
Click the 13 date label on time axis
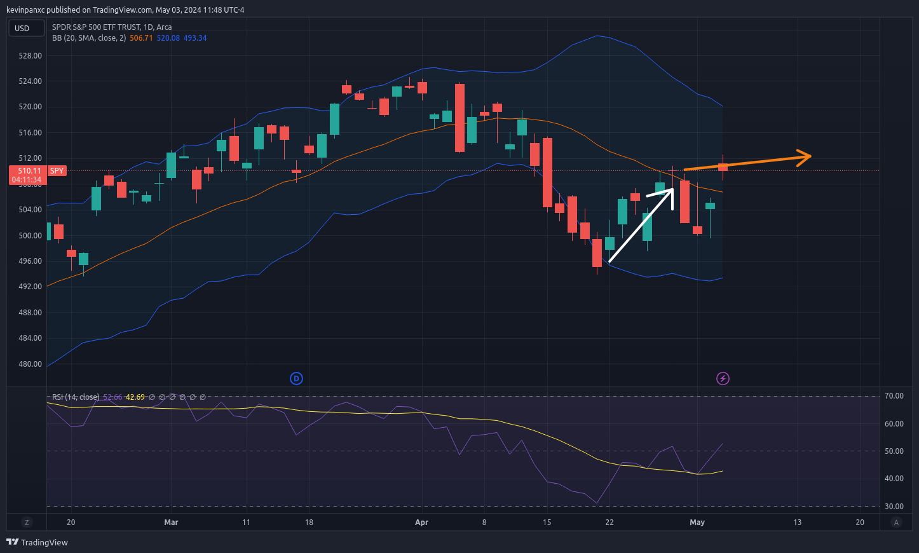pyautogui.click(x=797, y=522)
